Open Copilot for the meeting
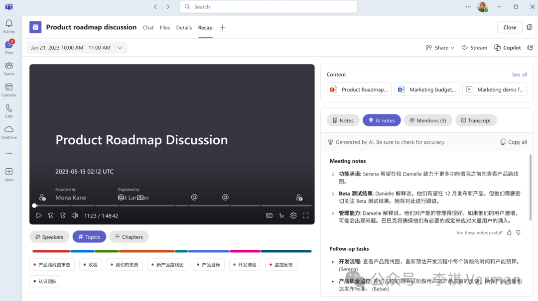This screenshot has height=301, width=538. [x=507, y=48]
